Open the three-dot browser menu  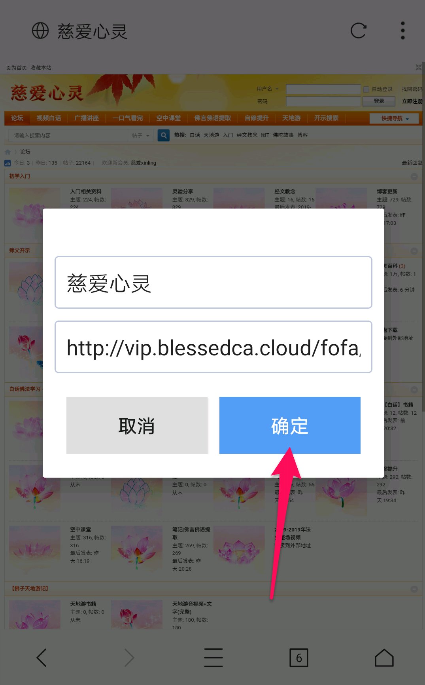click(402, 30)
